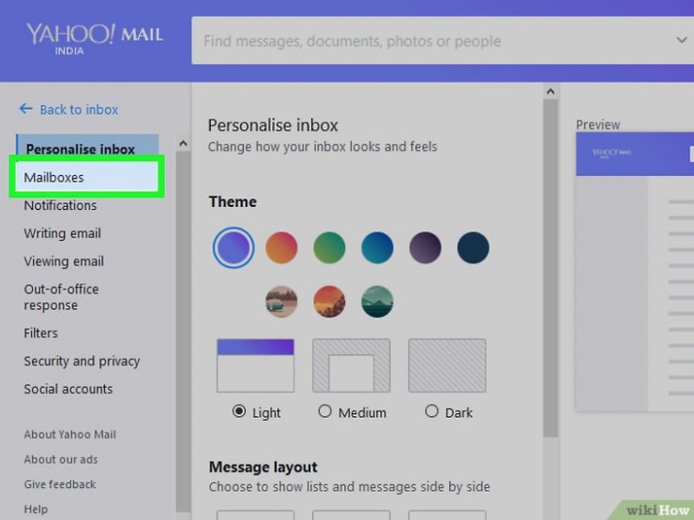
Task: Select the blue-teal theme colour
Action: click(x=377, y=247)
